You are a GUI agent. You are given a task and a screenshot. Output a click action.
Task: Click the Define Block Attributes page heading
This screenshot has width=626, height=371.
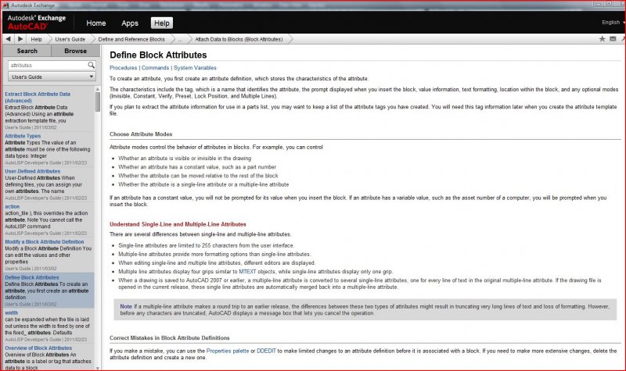(158, 55)
